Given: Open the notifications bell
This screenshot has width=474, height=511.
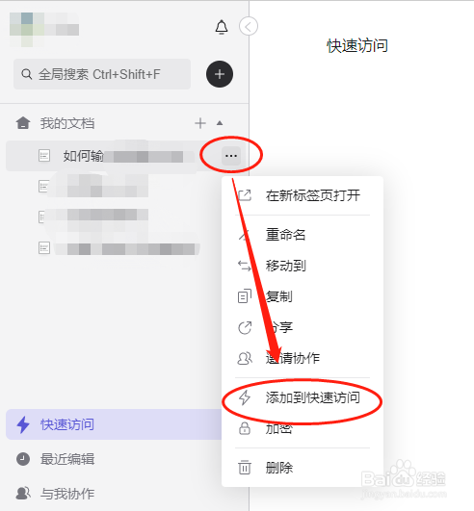Looking at the screenshot, I should tap(222, 27).
